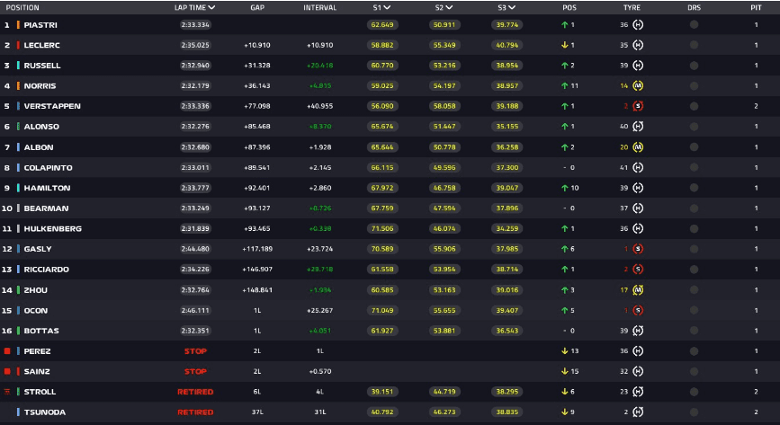Click Alonso's hard tyre icon
The image size is (780, 425).
(x=638, y=127)
